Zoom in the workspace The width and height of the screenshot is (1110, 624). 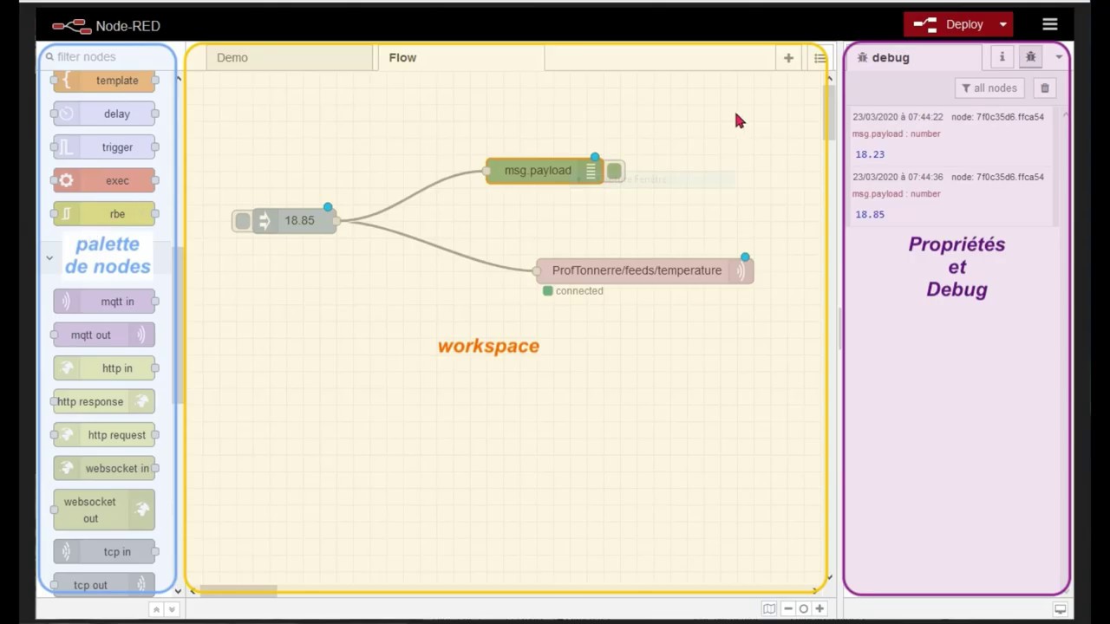point(819,608)
